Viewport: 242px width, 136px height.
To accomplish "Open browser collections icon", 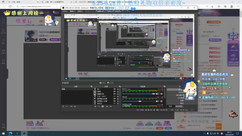I will point(225,6).
